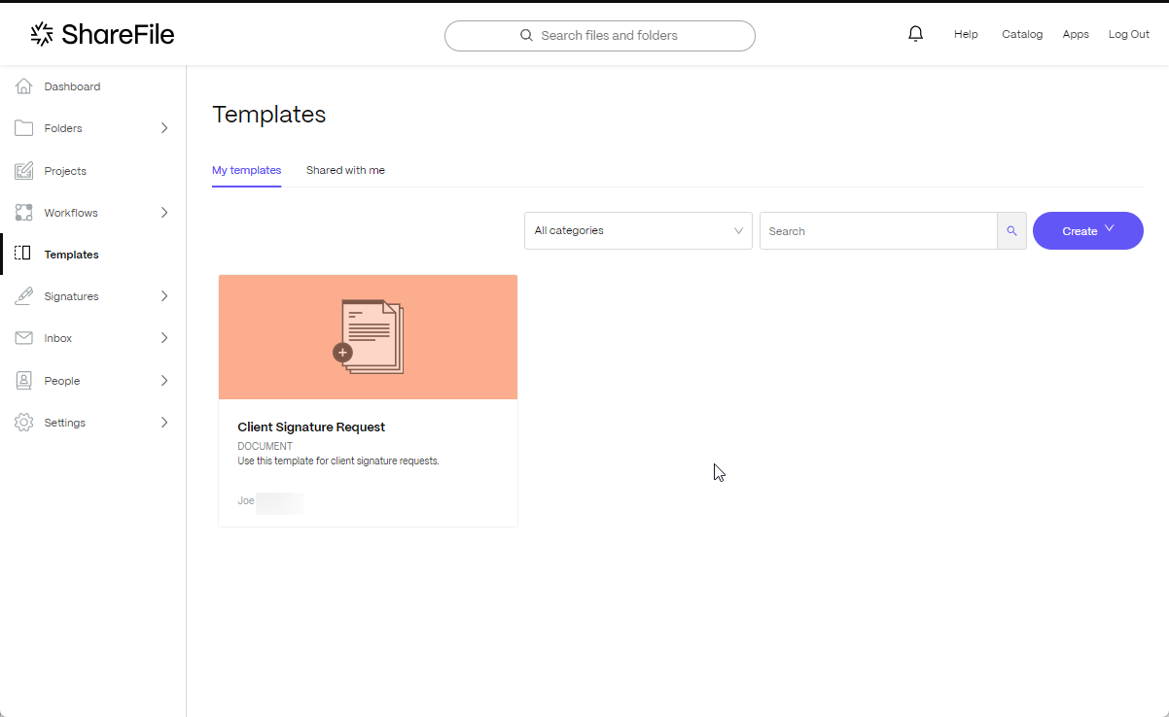Click the Help link

(x=966, y=34)
